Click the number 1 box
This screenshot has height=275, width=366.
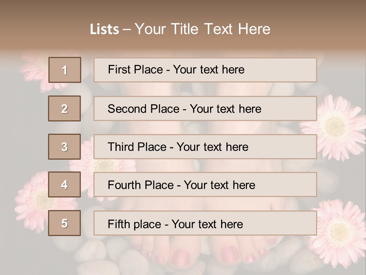click(x=64, y=70)
